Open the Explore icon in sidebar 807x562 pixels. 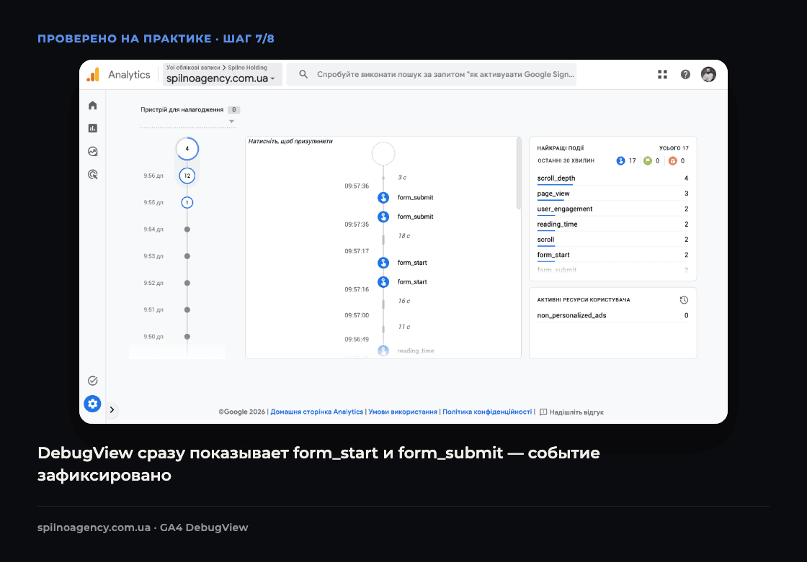point(93,151)
